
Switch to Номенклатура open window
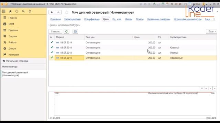tap(10, 67)
